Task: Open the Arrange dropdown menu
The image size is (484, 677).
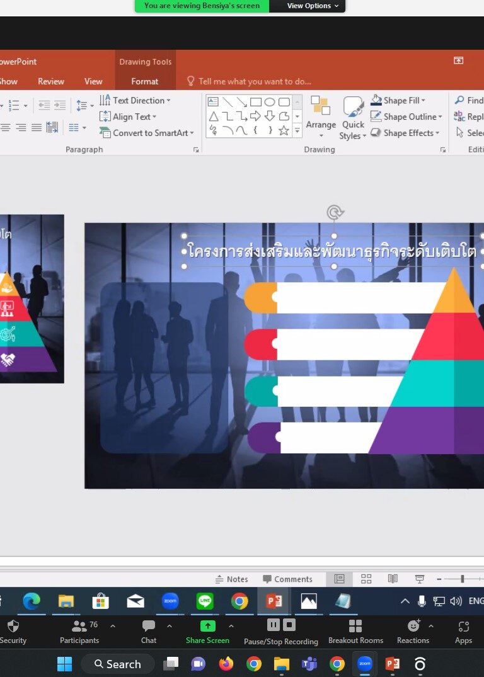Action: click(321, 117)
